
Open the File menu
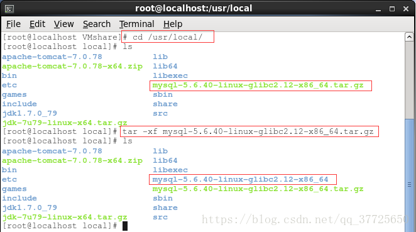point(13,24)
